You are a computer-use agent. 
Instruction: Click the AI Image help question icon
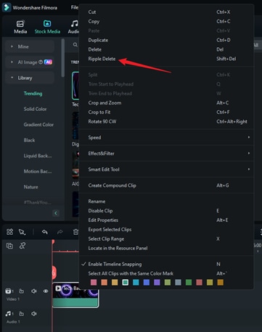[x=41, y=62]
